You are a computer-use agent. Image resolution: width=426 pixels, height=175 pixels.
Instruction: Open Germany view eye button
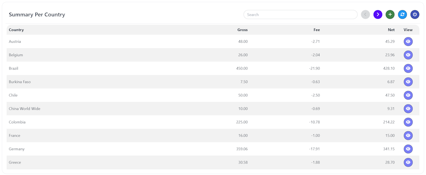pyautogui.click(x=408, y=149)
